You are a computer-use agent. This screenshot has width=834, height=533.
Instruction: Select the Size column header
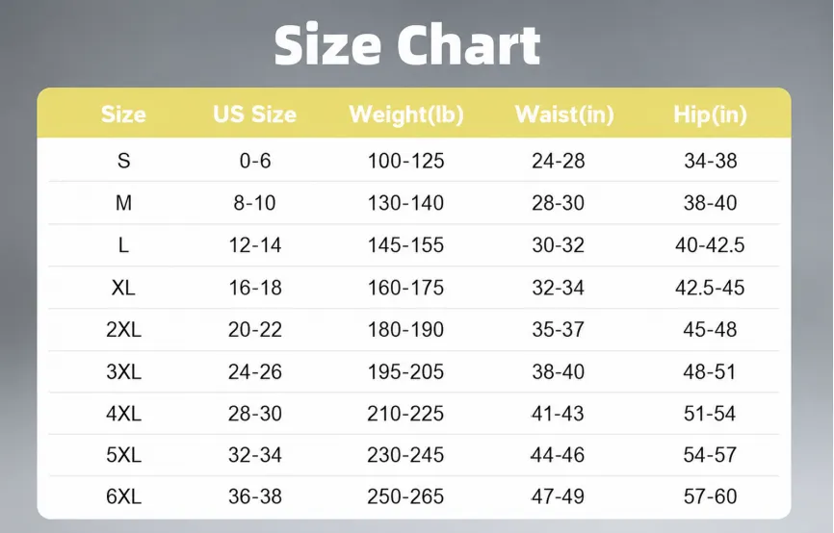point(123,114)
